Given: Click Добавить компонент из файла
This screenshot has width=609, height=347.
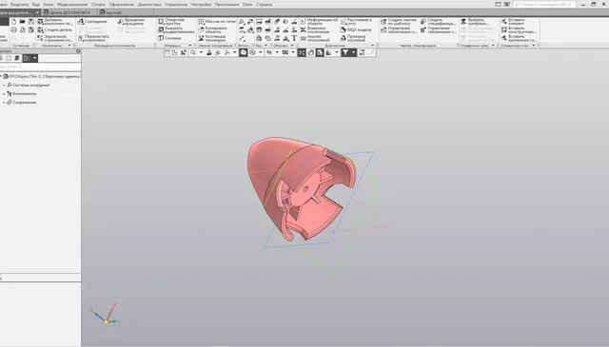Looking at the screenshot, I should (x=55, y=22).
